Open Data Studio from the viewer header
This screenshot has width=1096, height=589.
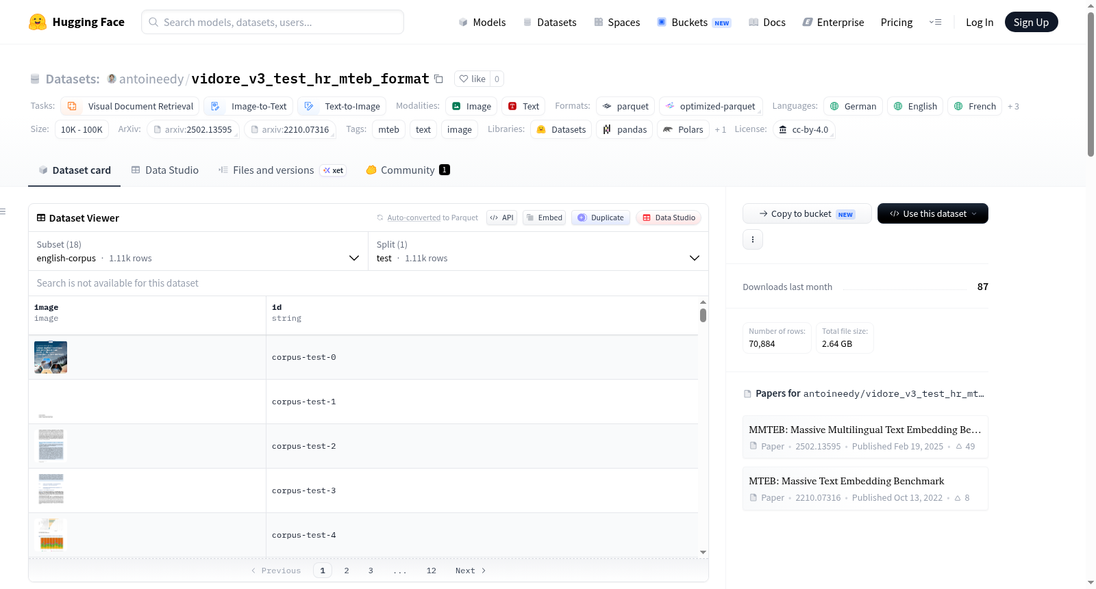pyautogui.click(x=669, y=218)
